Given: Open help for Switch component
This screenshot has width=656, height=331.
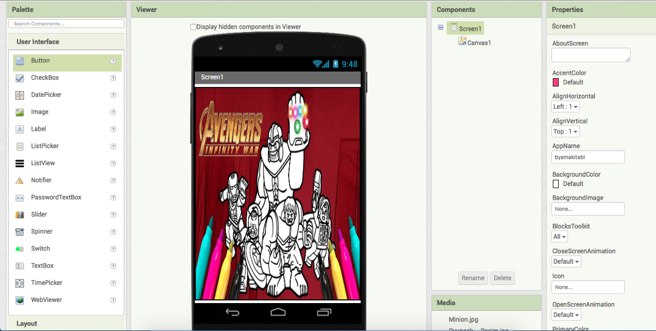Looking at the screenshot, I should coord(113,249).
